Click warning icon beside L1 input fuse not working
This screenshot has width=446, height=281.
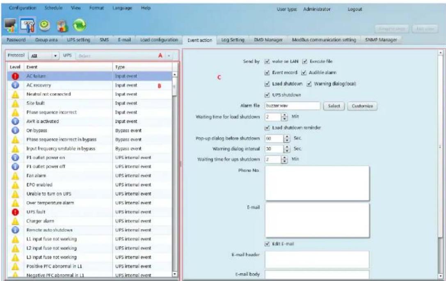15,239
